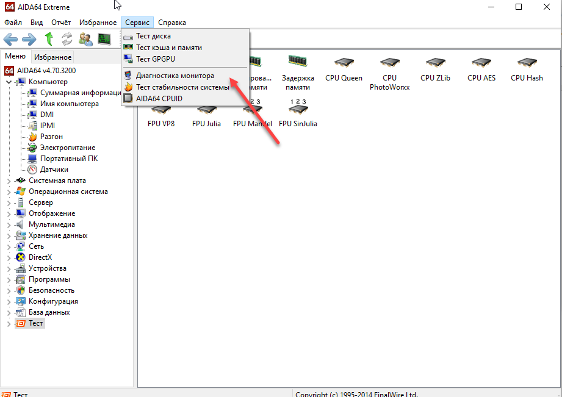Viewport: 562px width, 397px height.
Task: Click the green Up arrow toolbar icon
Action: 49,39
